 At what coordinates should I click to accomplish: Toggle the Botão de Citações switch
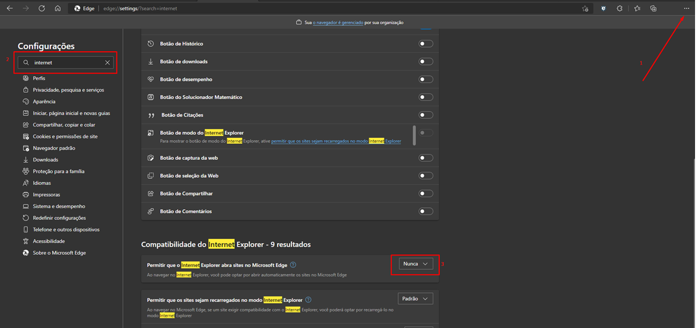(x=426, y=115)
